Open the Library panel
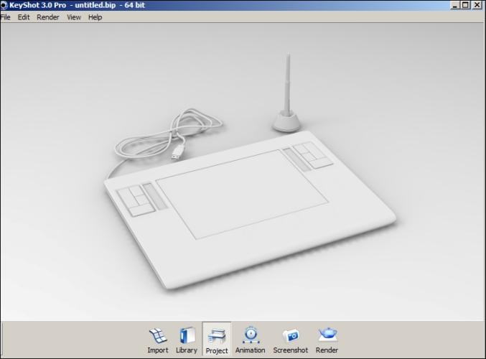The height and width of the screenshot is (359, 486). pos(187,340)
